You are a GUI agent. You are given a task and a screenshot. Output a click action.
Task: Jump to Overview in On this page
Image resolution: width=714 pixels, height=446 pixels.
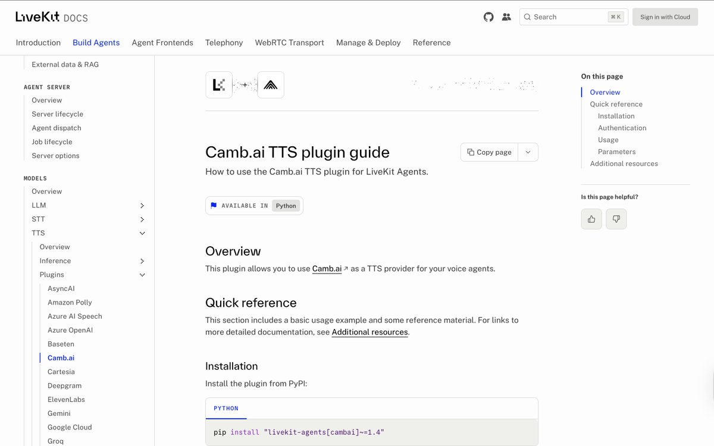(605, 92)
